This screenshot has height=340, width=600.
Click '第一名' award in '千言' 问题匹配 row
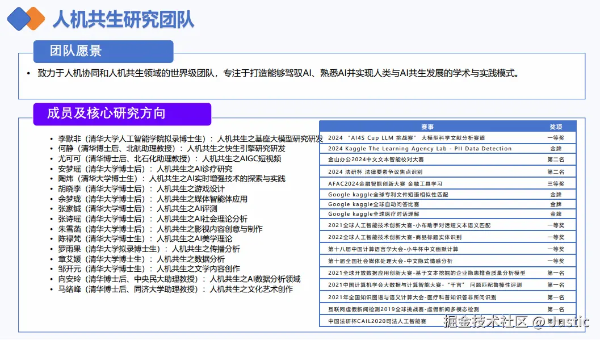[556, 284]
